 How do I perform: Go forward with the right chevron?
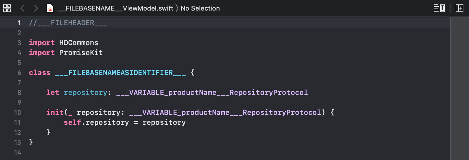tap(36, 8)
